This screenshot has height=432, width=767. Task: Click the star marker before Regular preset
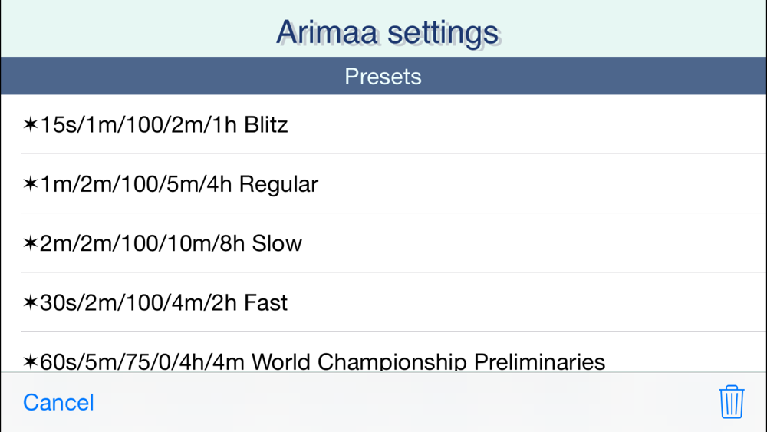31,184
